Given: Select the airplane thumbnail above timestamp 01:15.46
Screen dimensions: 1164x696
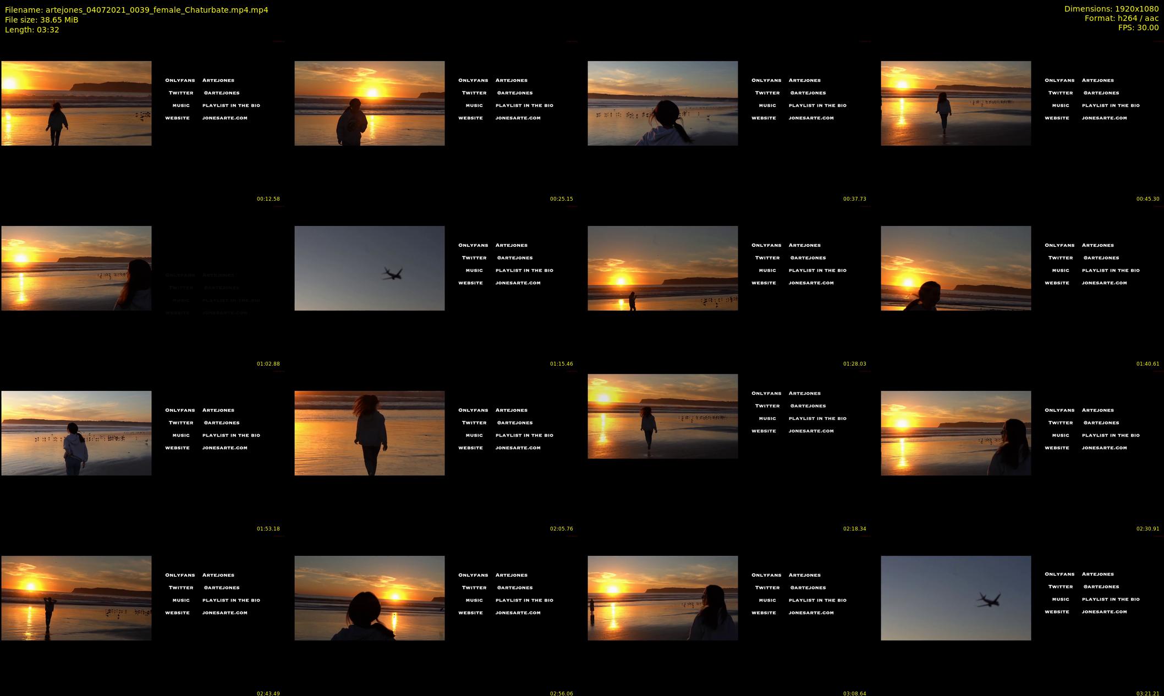Looking at the screenshot, I should (369, 268).
